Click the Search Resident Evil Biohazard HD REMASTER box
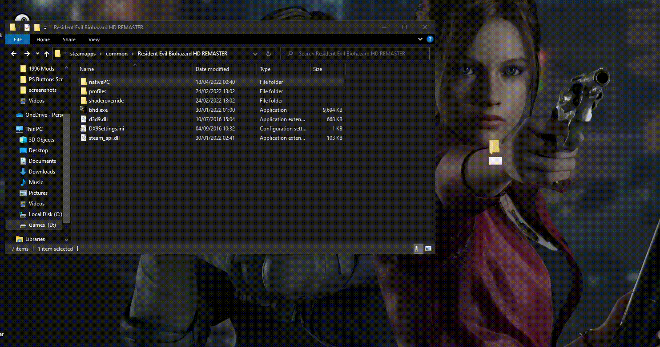The height and width of the screenshot is (347, 660). [355, 54]
